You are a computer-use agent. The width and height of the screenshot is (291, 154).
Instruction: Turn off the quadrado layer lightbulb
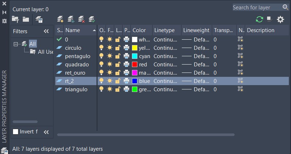pos(102,64)
